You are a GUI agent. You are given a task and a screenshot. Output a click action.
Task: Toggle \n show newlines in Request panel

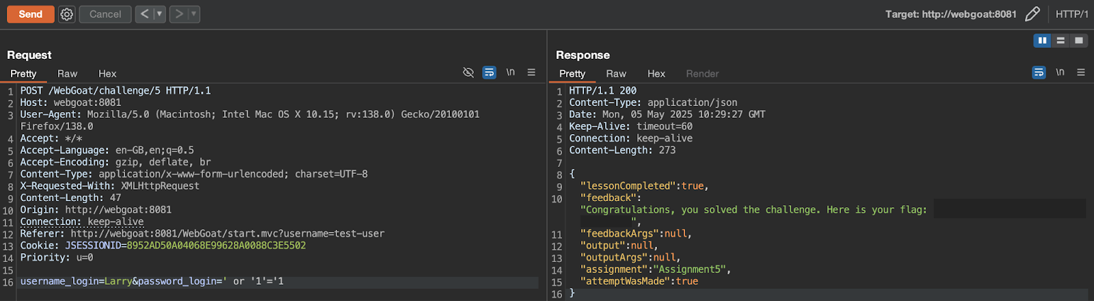(510, 72)
